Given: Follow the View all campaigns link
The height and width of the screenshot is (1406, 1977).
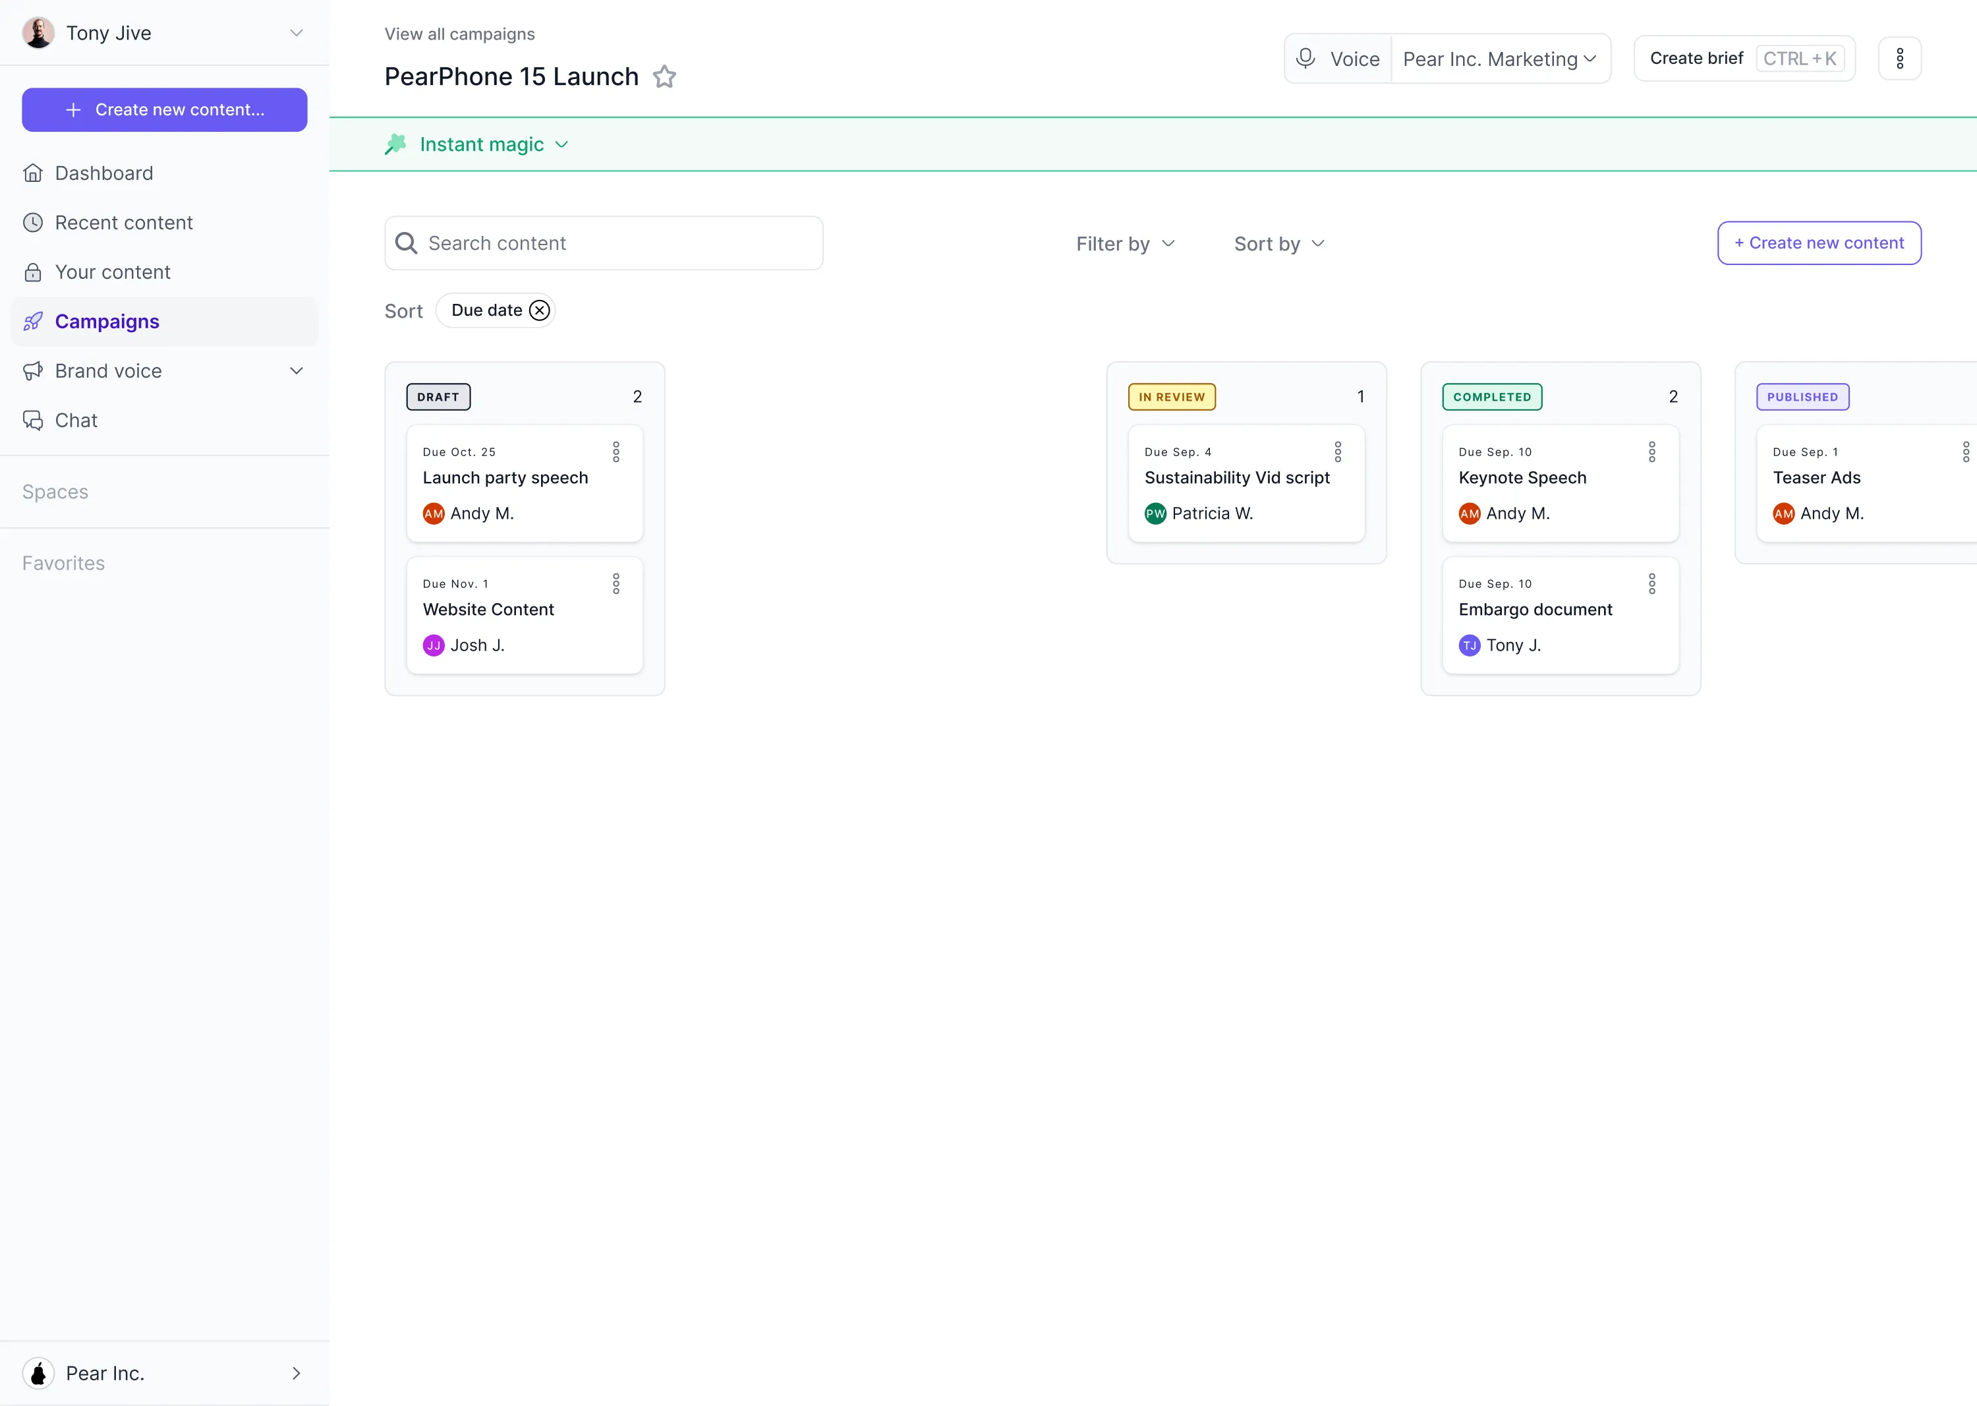Looking at the screenshot, I should 459,34.
